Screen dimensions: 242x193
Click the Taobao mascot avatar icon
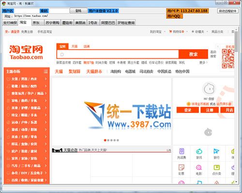point(209,89)
